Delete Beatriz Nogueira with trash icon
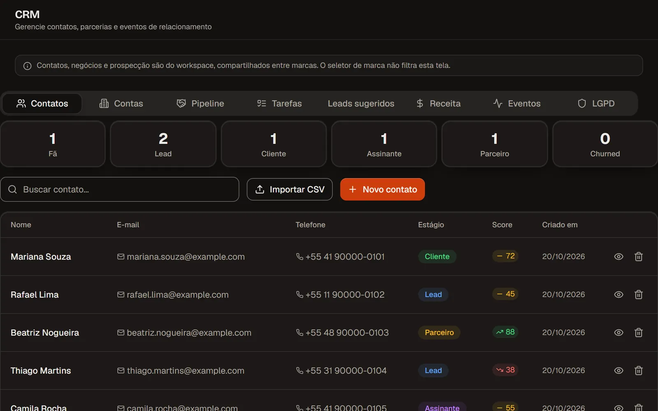658x411 pixels. click(638, 332)
